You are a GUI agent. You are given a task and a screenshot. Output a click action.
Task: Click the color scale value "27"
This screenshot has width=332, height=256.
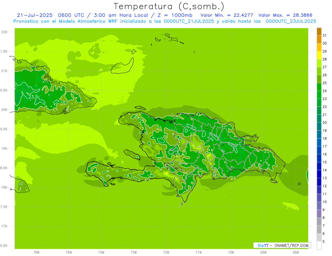(x=325, y=67)
